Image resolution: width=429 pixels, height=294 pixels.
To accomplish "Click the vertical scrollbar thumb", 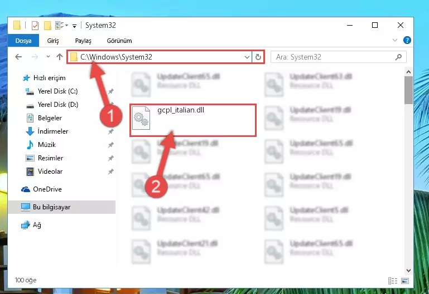I will [409, 90].
